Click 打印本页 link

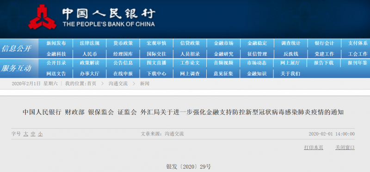point(314,148)
